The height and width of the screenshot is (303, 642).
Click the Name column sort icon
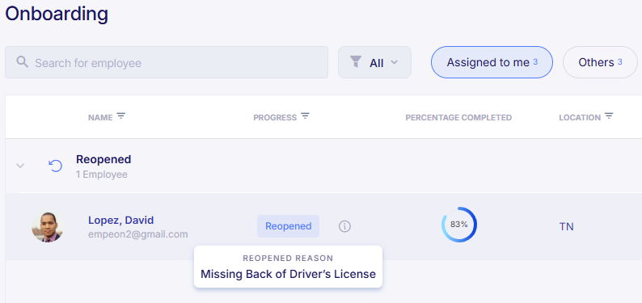click(x=120, y=116)
